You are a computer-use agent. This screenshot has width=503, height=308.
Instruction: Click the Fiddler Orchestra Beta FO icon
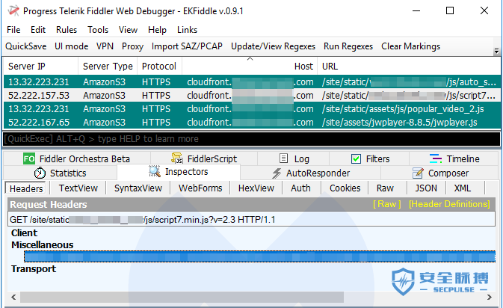point(29,158)
